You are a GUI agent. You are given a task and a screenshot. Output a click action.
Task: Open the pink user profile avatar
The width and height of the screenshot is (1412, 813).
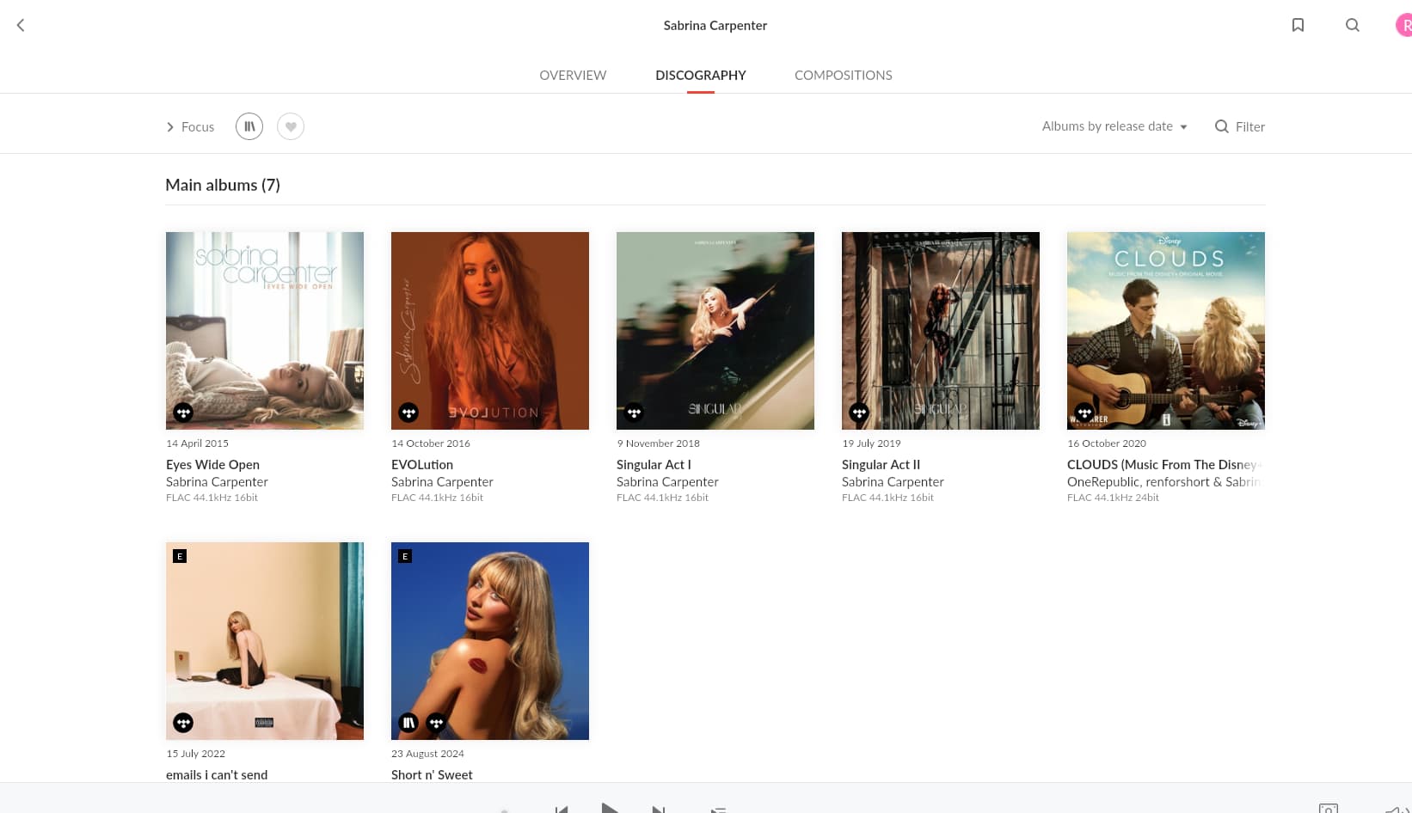[x=1403, y=25]
